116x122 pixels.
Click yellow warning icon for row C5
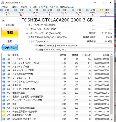[x=4, y=112]
